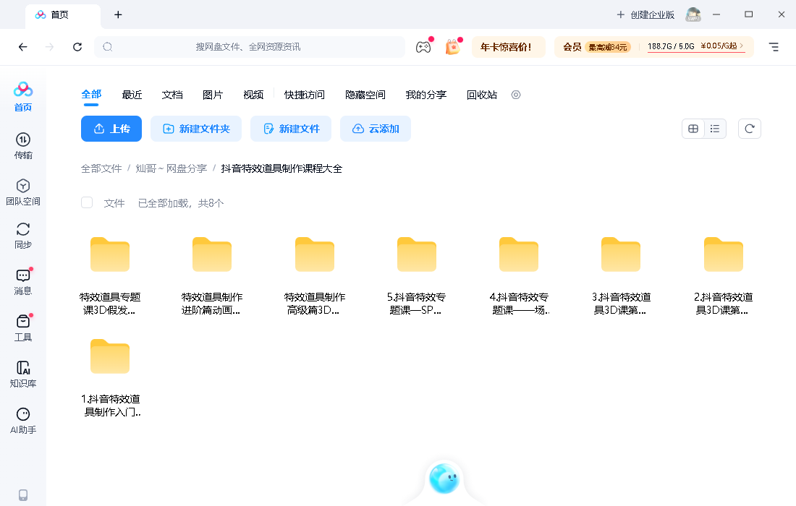Open the 工具 tools section
This screenshot has width=796, height=506.
pos(23,328)
